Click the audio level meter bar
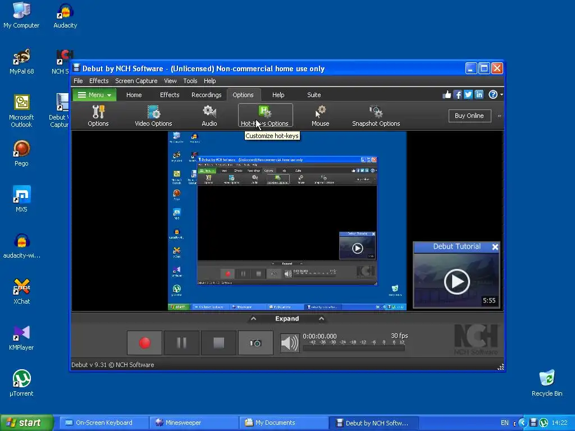The width and height of the screenshot is (575, 431). click(354, 349)
